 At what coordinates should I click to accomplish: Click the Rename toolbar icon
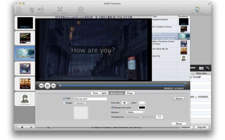[41, 10]
